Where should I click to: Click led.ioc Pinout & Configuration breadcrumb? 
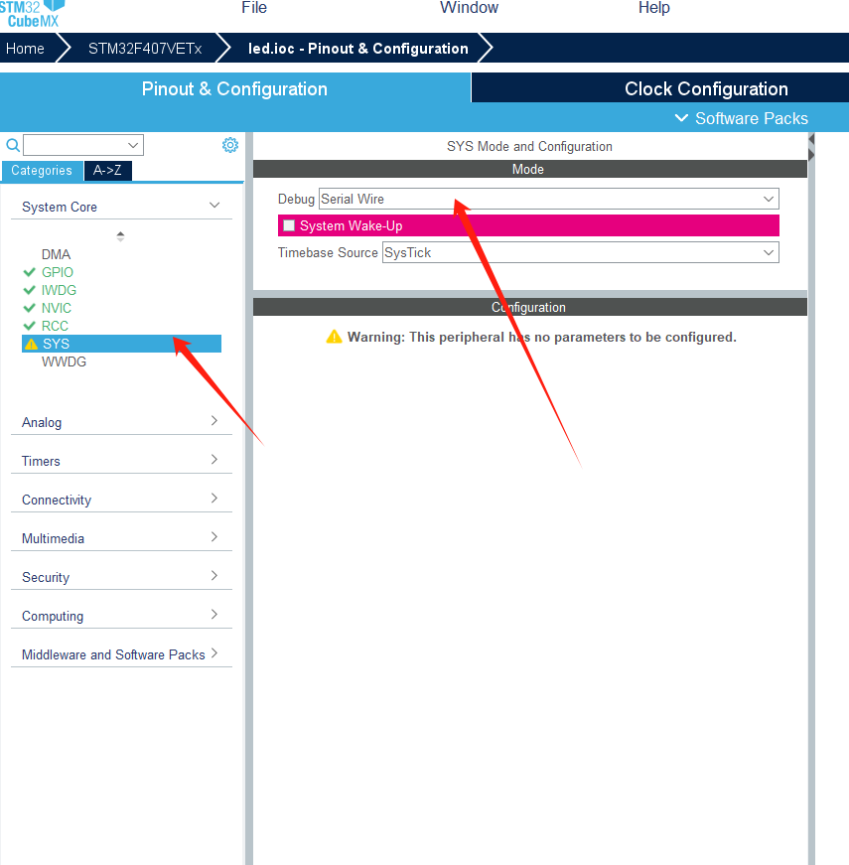tap(358, 49)
